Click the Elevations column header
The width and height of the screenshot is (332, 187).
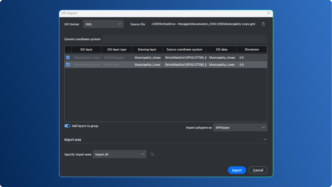point(251,49)
